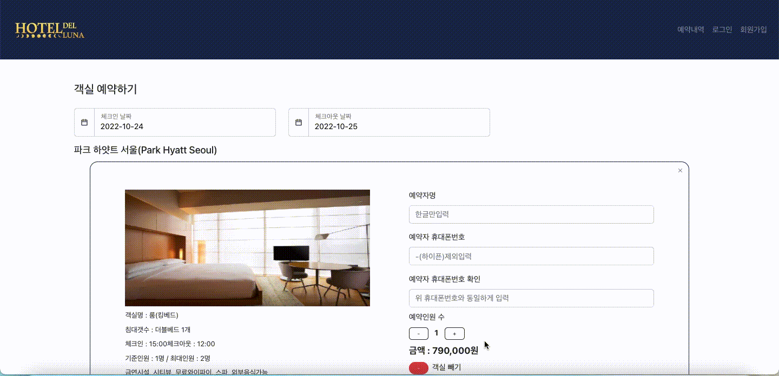Click the 객실 예약하기 page title
Screen dimensions: 779x376
(105, 90)
